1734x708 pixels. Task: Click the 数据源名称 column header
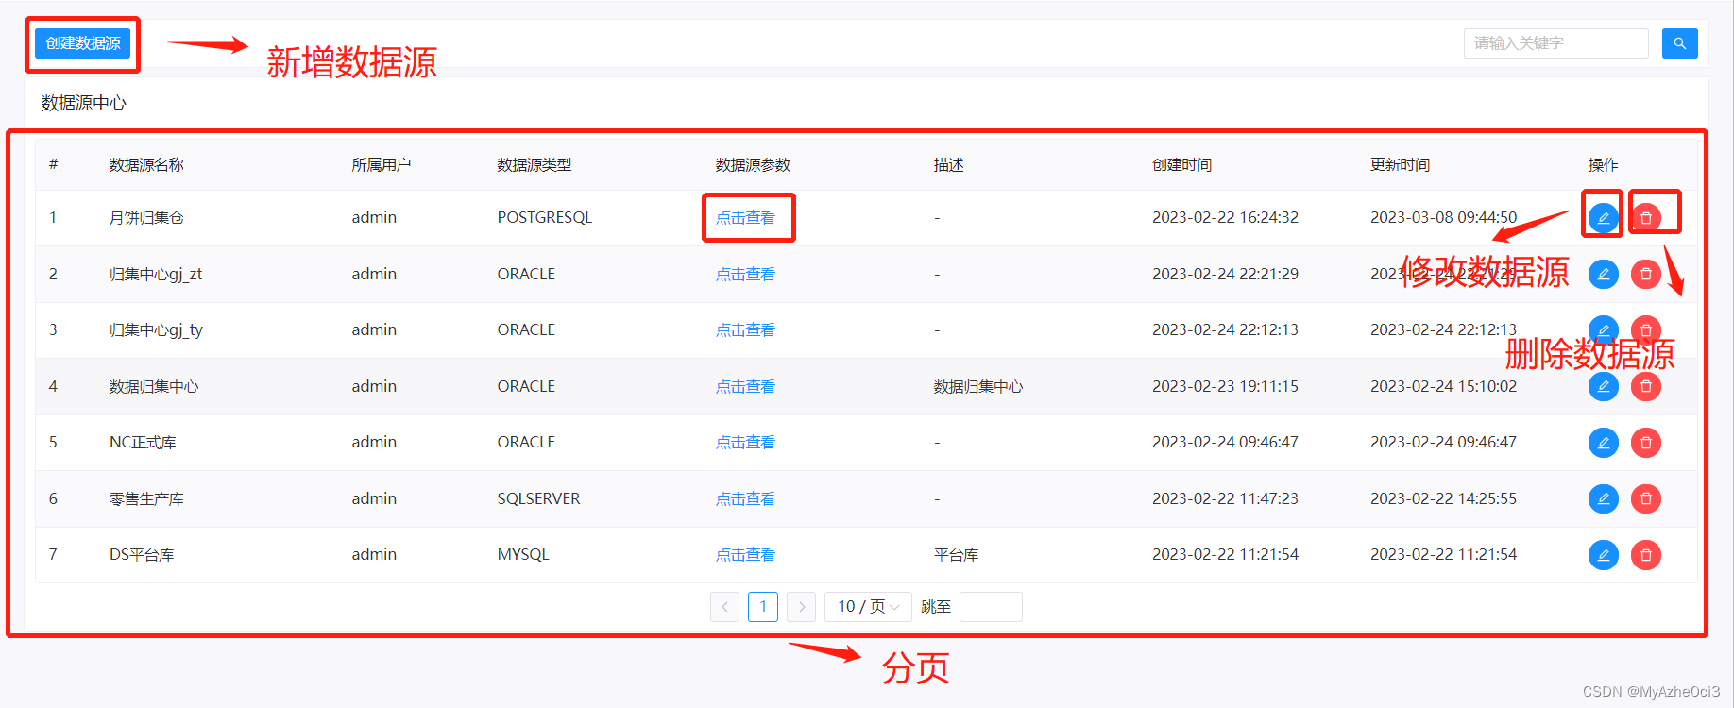tap(146, 165)
